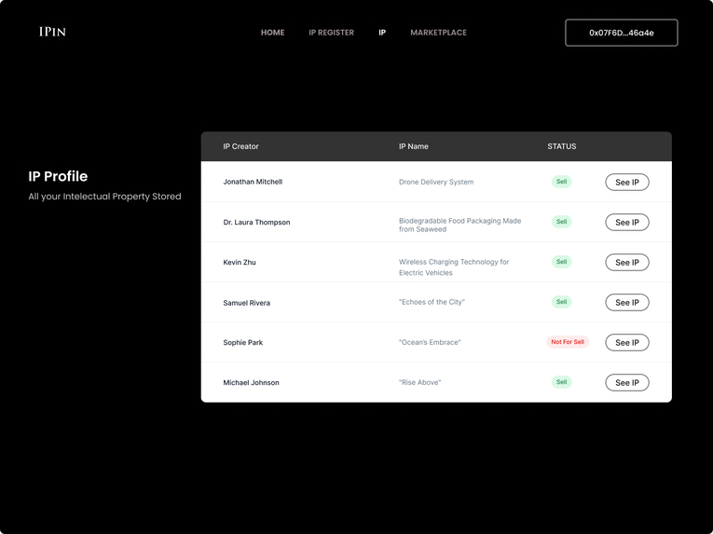Open the MARKETPLACE page
This screenshot has width=713, height=534.
[438, 33]
